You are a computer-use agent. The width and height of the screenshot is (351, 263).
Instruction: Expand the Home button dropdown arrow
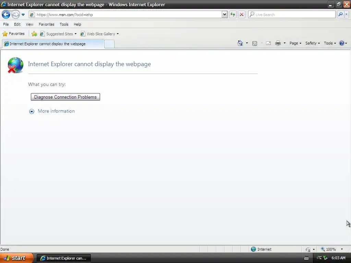tap(247, 43)
